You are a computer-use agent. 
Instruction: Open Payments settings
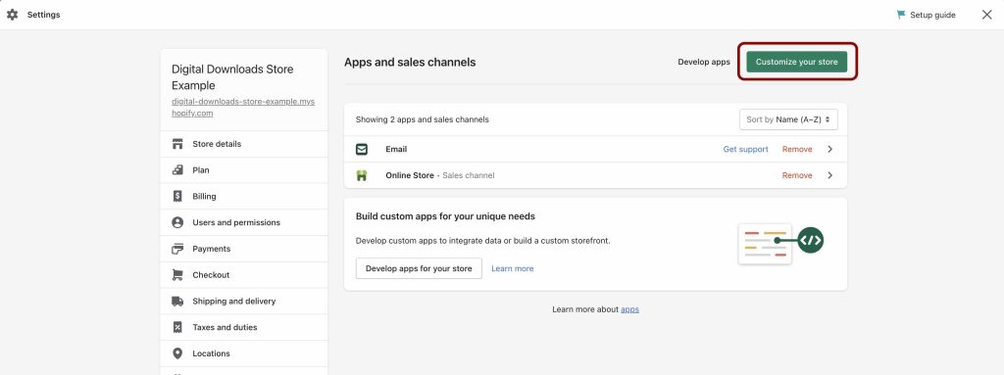click(x=244, y=249)
